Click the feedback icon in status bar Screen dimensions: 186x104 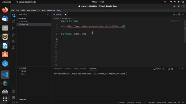pyautogui.click(x=179, y=103)
